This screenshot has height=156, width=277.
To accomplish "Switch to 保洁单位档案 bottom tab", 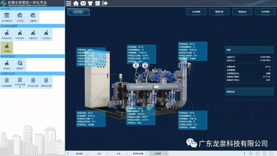I will pos(138,153).
